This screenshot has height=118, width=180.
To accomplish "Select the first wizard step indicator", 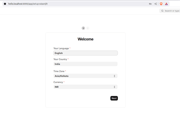I will (83, 28).
